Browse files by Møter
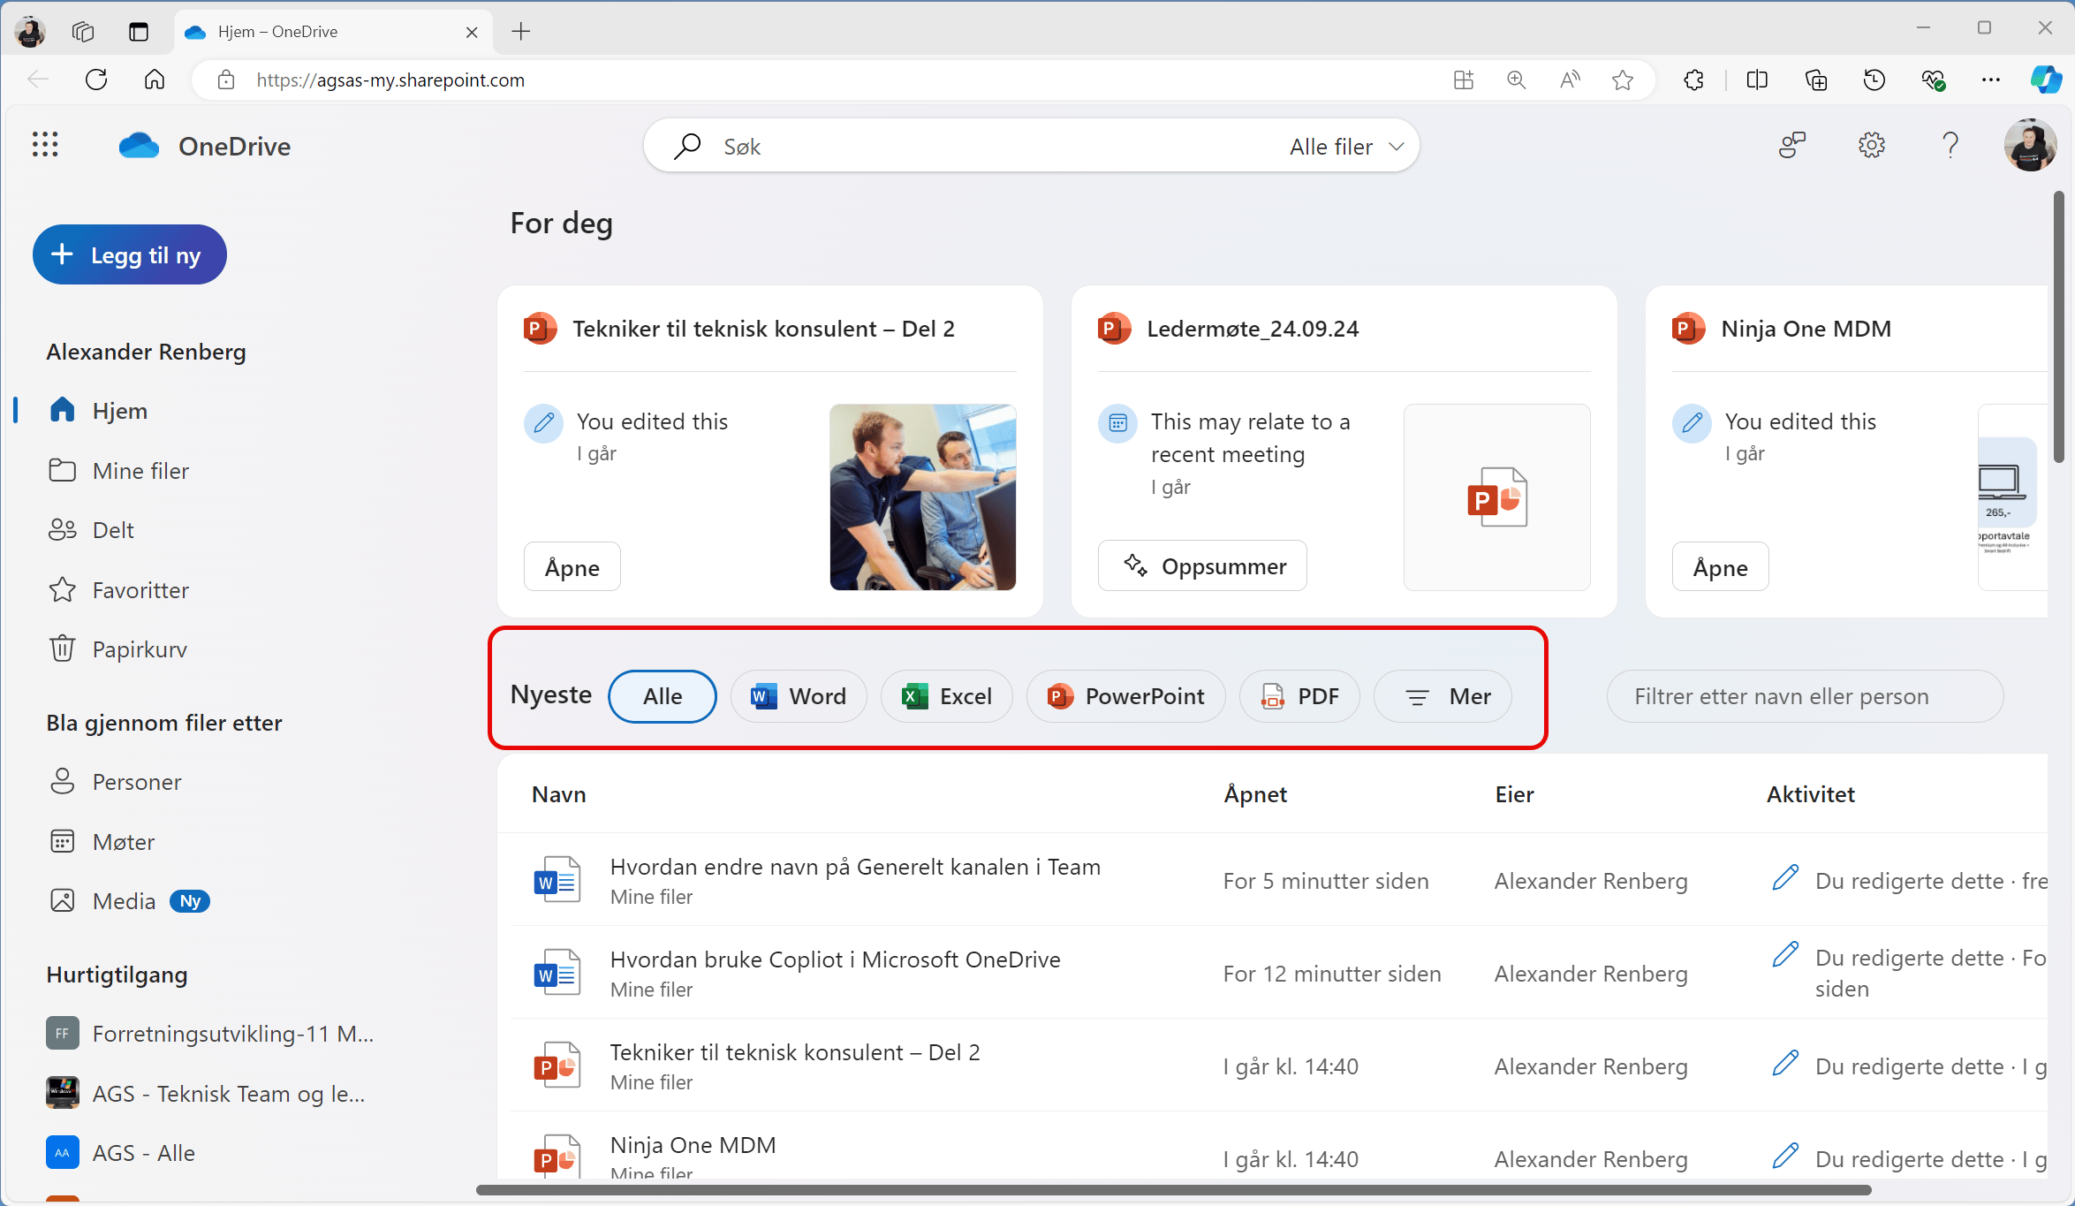Viewport: 2075px width, 1206px height. click(124, 842)
